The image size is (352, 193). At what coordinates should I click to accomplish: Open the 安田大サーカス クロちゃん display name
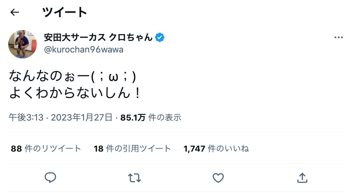pyautogui.click(x=98, y=38)
